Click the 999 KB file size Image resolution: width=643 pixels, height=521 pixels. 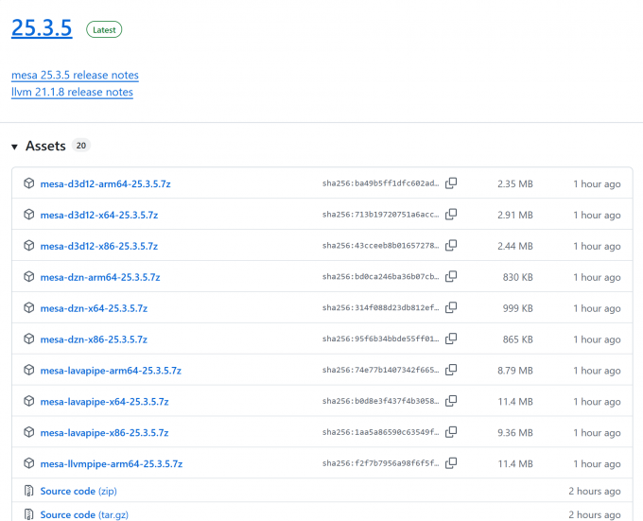tap(518, 308)
